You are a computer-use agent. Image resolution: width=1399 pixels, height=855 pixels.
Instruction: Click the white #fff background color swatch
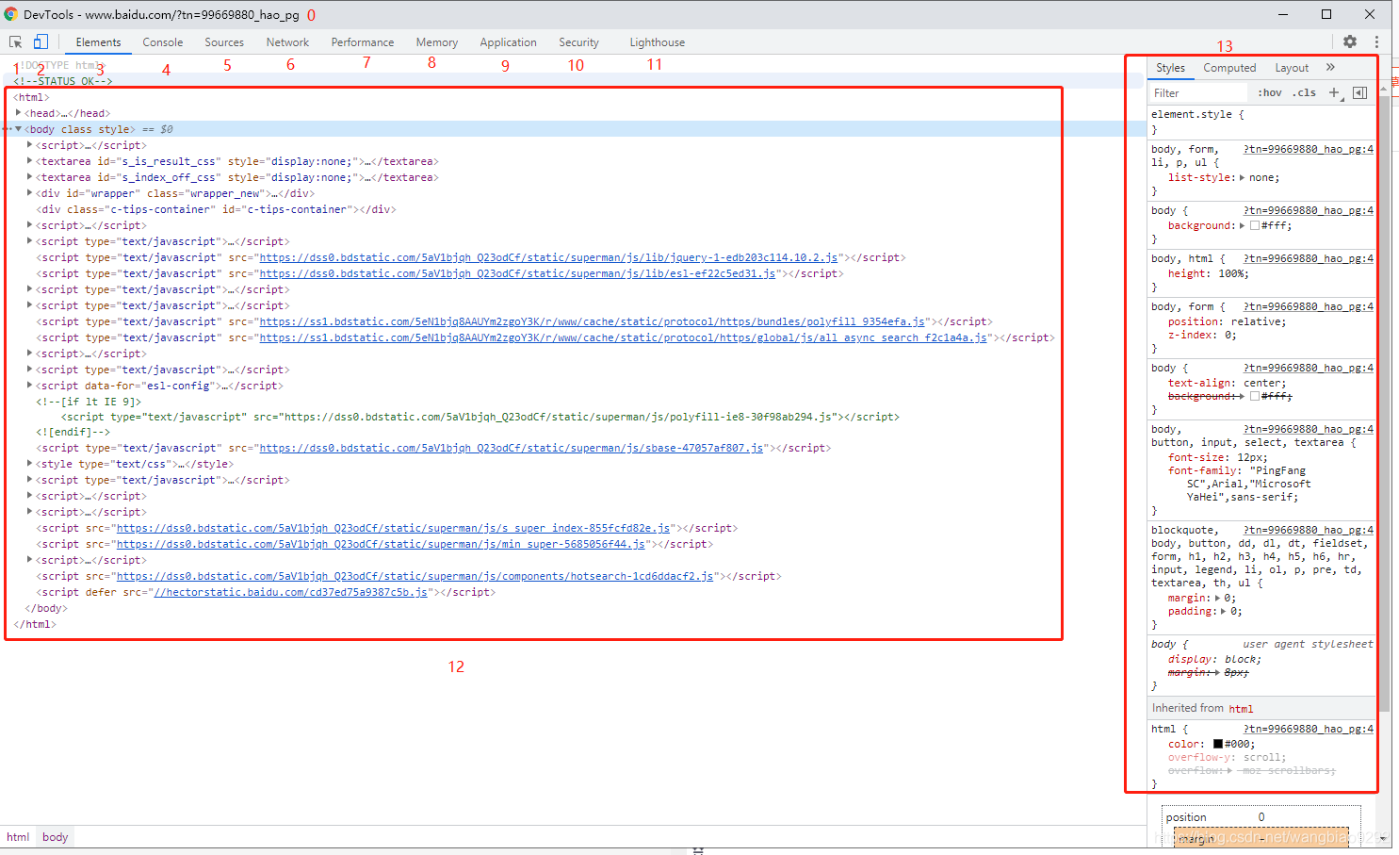(1254, 225)
